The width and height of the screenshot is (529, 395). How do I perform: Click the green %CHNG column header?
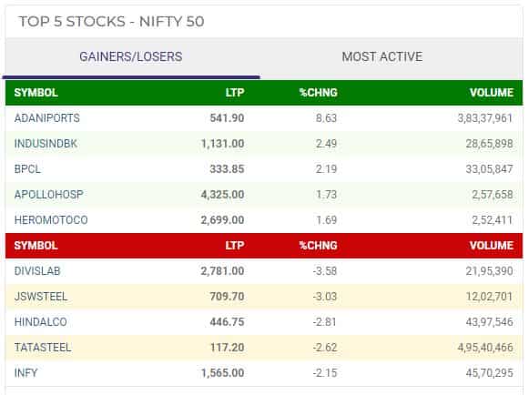318,93
